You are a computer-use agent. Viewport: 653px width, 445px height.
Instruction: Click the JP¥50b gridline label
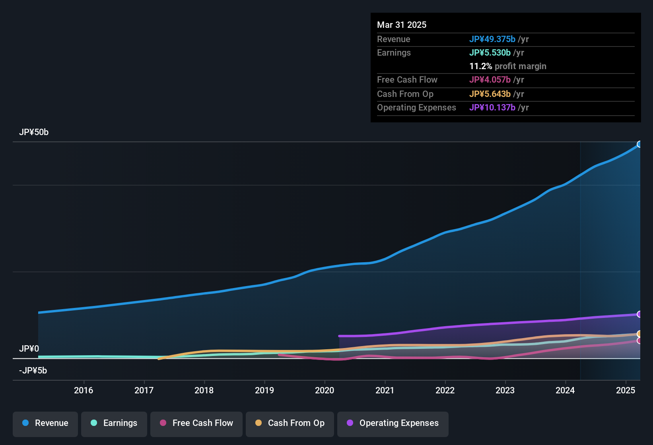click(x=34, y=132)
